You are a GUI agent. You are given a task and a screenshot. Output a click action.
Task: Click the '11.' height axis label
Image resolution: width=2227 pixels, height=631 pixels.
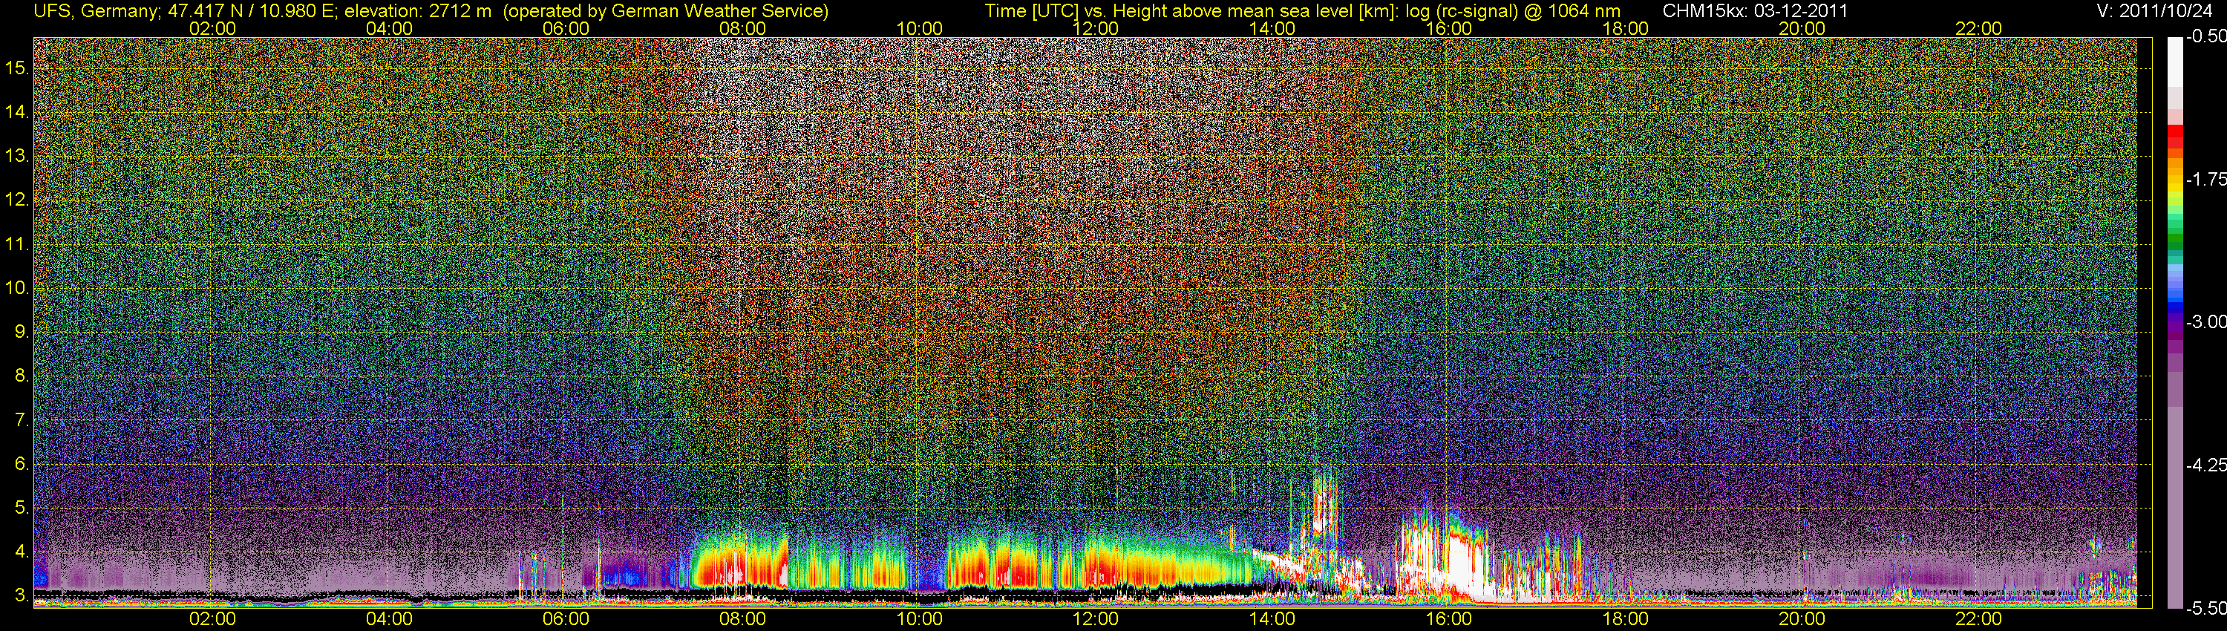[17, 245]
